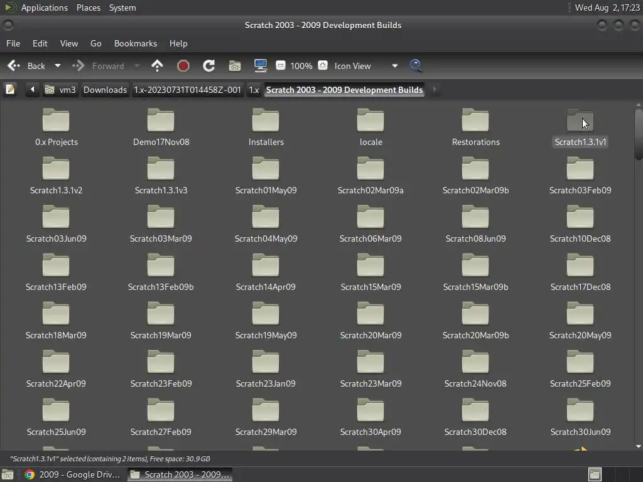Screen dimensions: 643x482
Task: Open the Applications menu in top panel
Action: coord(45,8)
